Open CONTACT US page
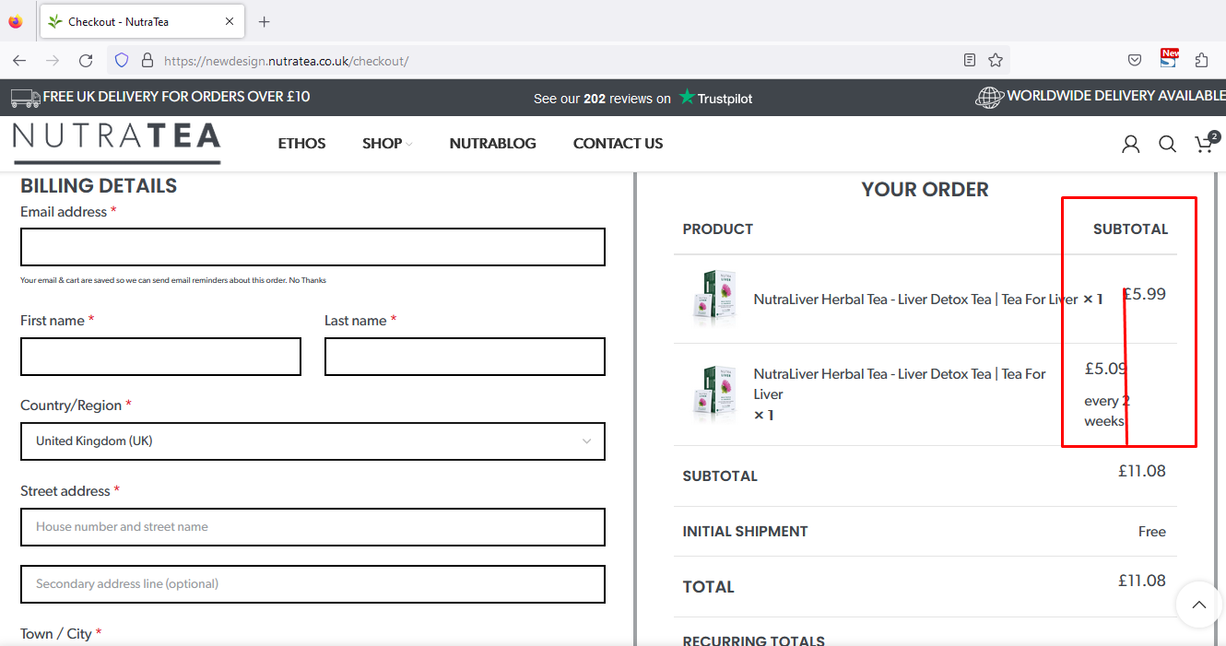This screenshot has height=646, width=1226. click(x=618, y=144)
